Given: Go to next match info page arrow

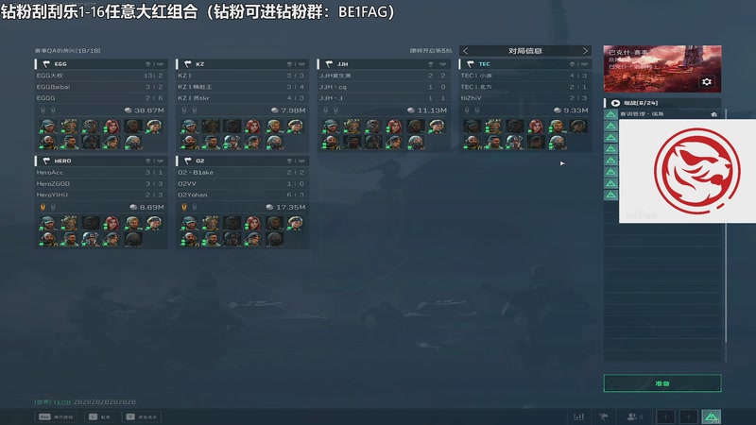Looking at the screenshot, I should click(585, 51).
